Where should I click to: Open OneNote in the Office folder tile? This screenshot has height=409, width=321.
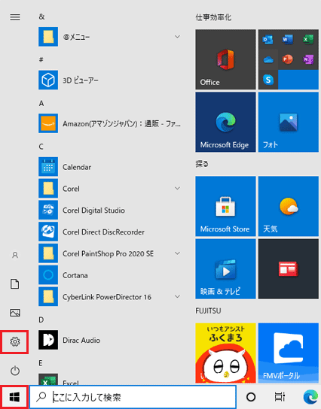pos(308,59)
